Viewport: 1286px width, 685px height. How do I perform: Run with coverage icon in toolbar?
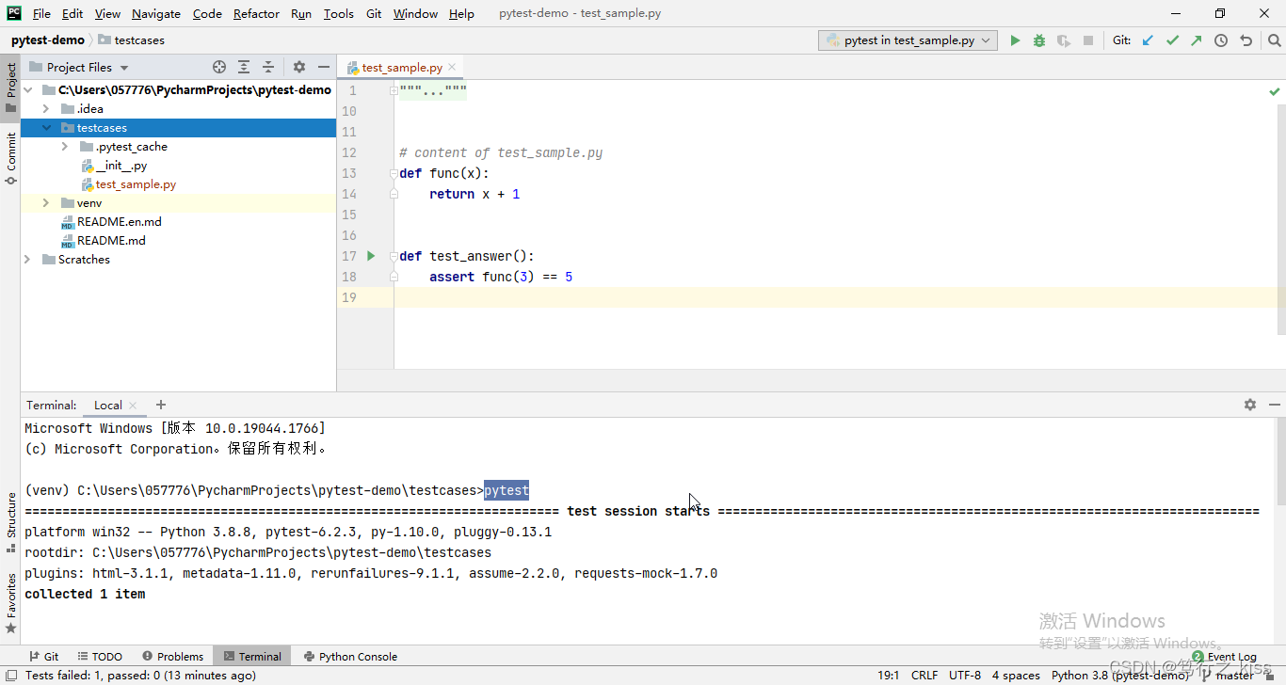click(1064, 40)
